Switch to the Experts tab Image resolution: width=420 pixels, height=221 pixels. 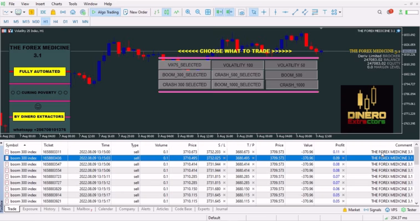click(x=203, y=209)
